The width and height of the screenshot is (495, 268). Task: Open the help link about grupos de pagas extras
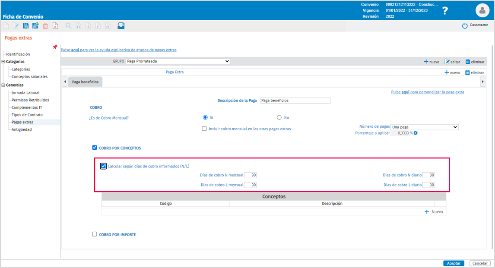pos(119,50)
